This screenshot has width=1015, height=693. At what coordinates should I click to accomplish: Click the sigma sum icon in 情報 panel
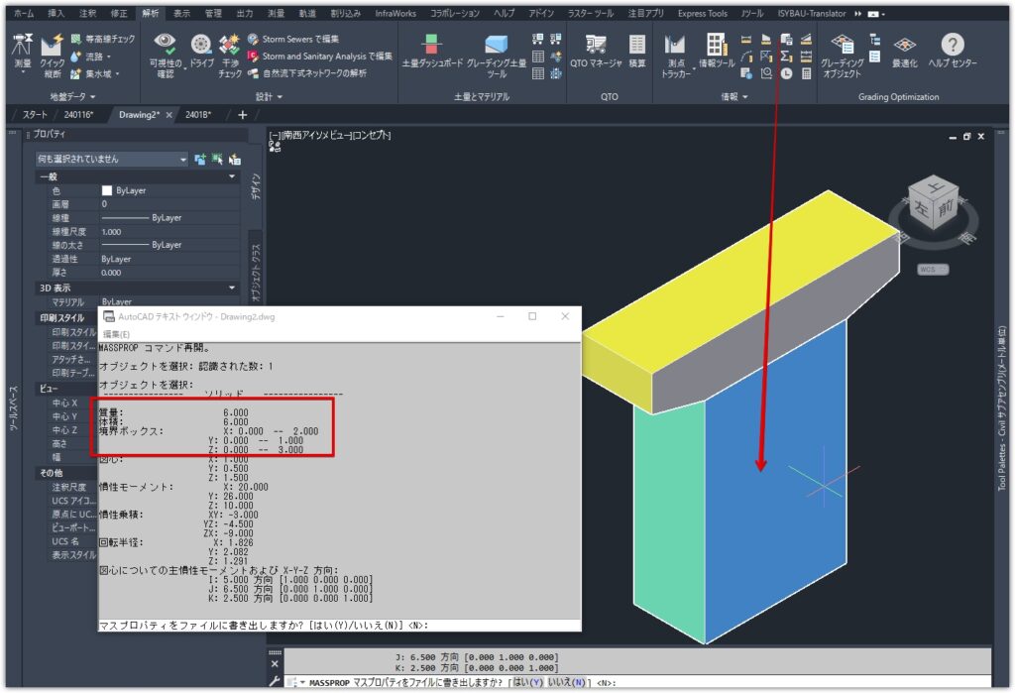point(786,57)
